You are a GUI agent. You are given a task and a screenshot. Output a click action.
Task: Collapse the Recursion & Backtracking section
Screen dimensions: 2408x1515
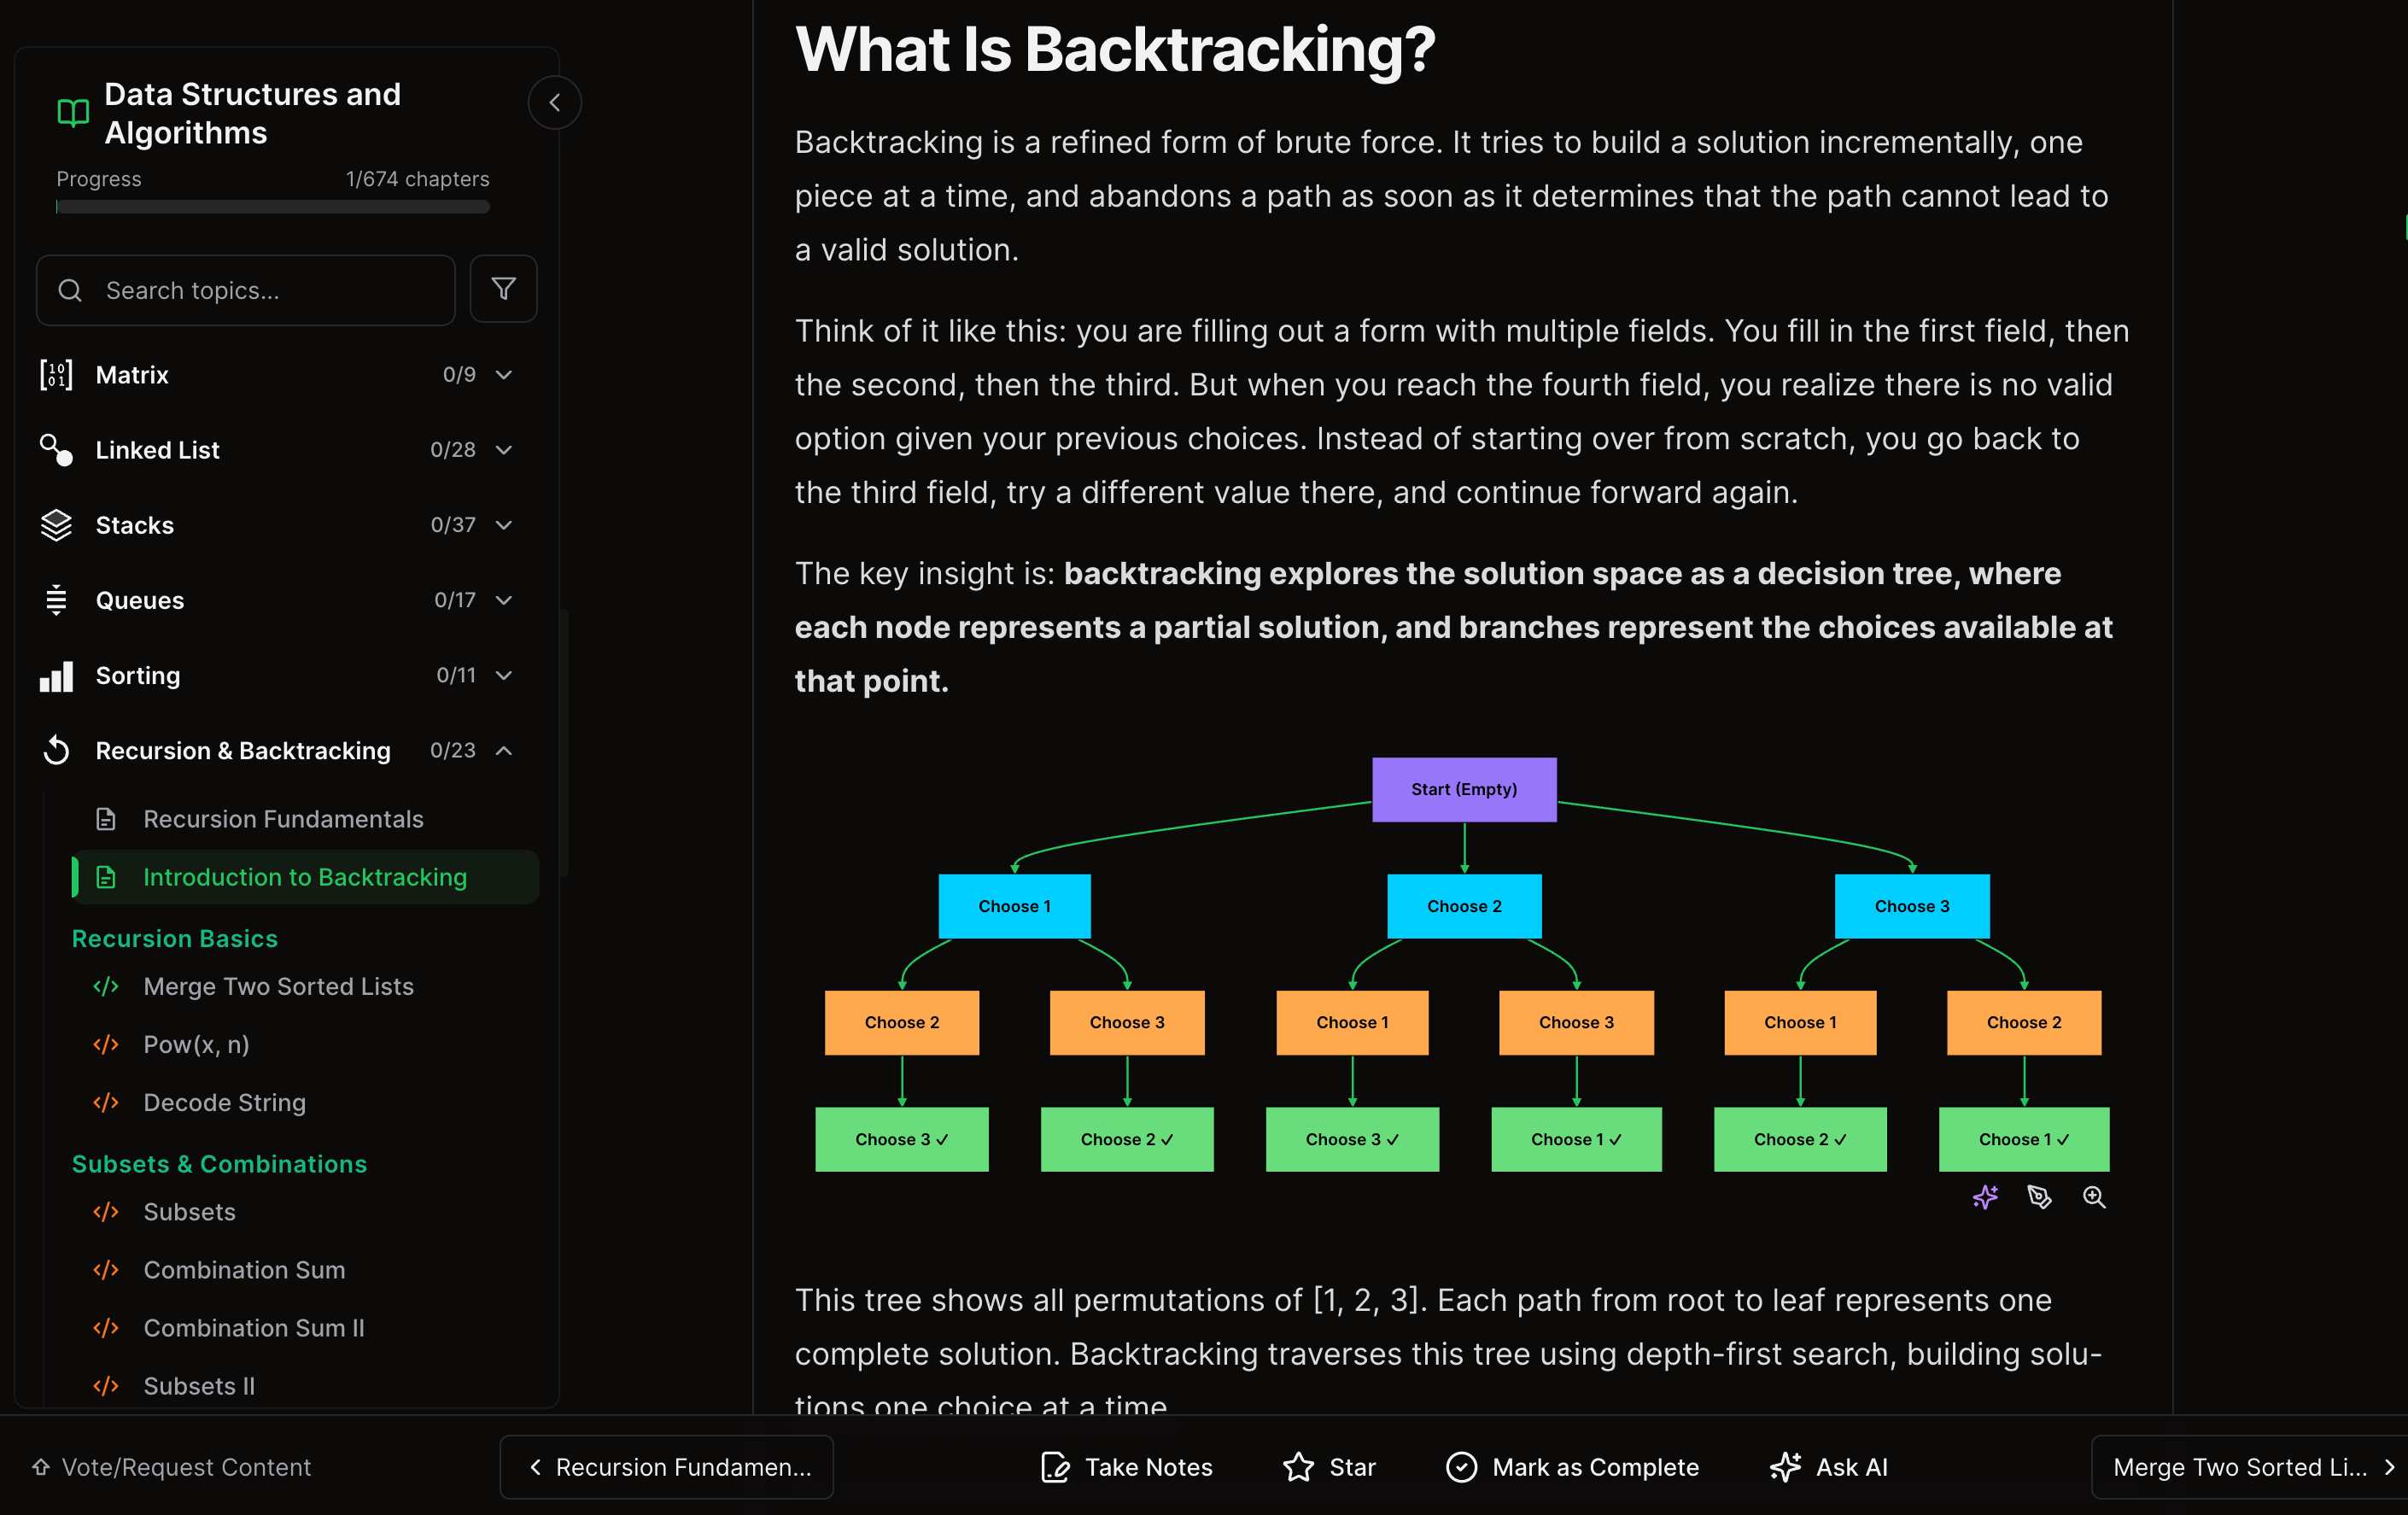click(504, 750)
